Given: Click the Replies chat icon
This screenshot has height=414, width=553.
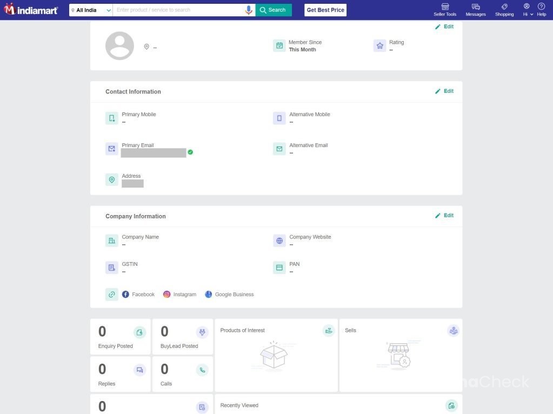Looking at the screenshot, I should (x=139, y=370).
